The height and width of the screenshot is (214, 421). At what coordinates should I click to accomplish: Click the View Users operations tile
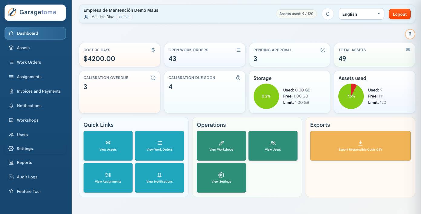[x=273, y=146]
